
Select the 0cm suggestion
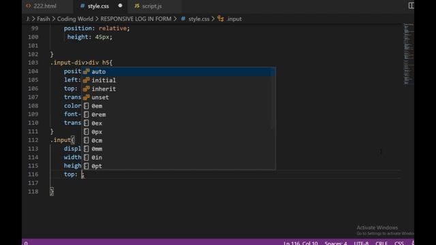[178, 140]
